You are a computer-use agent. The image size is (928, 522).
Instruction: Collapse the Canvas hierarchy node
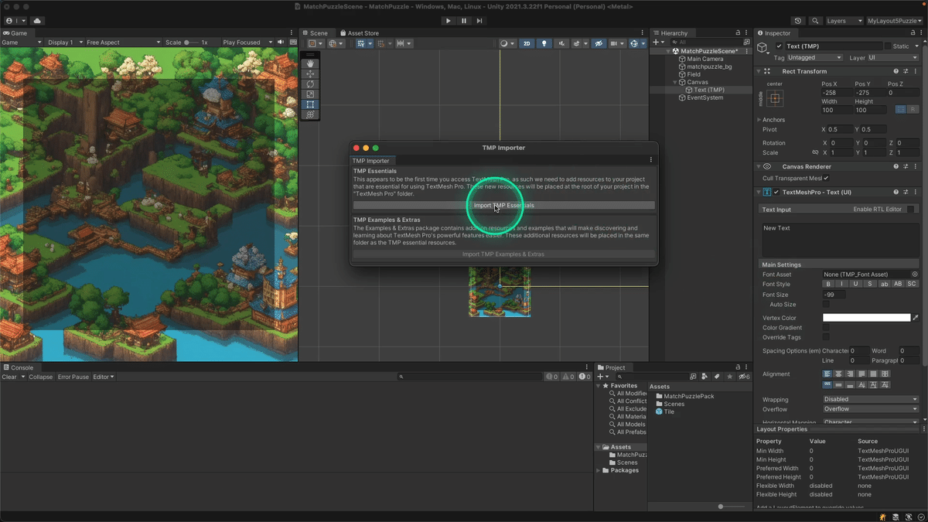pos(675,82)
